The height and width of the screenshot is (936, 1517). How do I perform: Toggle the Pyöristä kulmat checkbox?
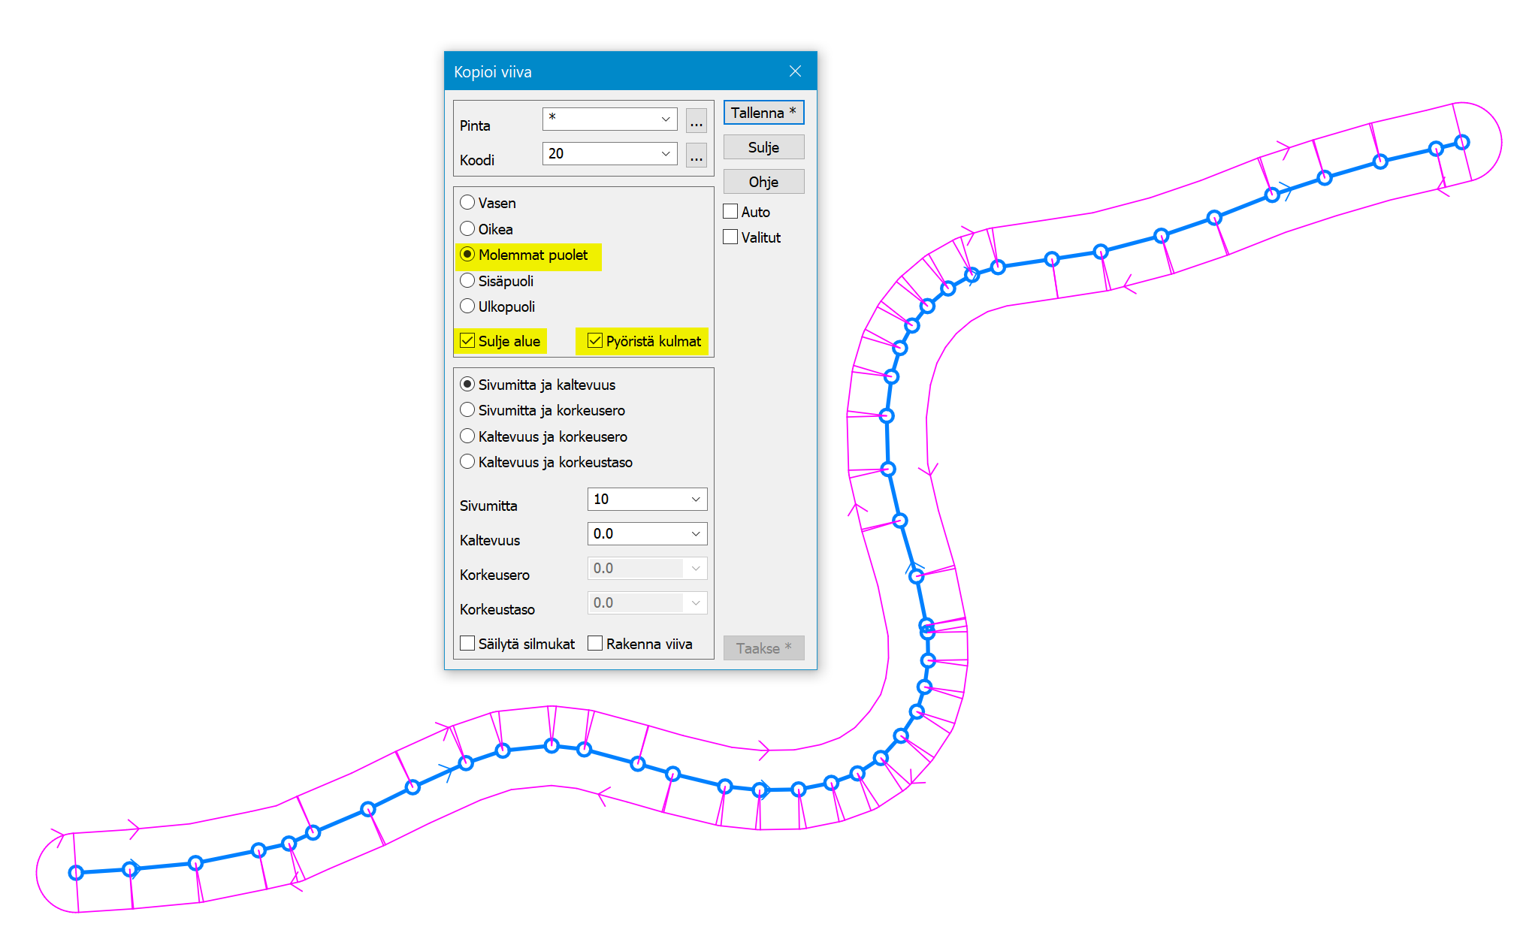pyautogui.click(x=595, y=341)
